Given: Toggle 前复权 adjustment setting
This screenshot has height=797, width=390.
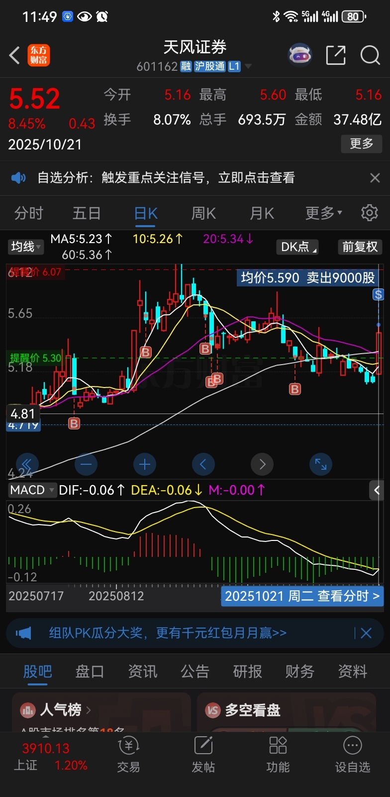Looking at the screenshot, I should [360, 247].
